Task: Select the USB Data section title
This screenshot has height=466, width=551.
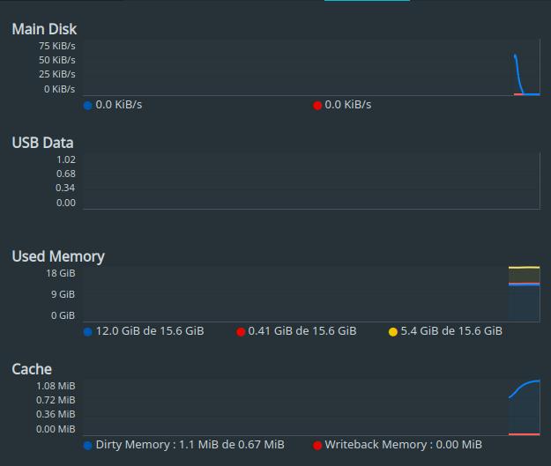Action: 42,143
